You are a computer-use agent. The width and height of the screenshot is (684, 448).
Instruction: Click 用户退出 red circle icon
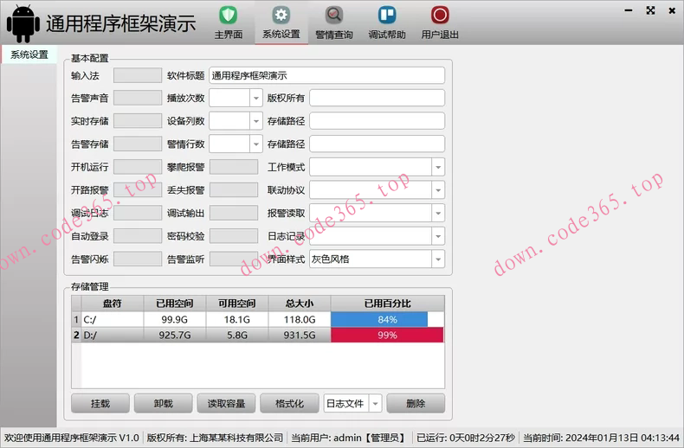pyautogui.click(x=440, y=16)
